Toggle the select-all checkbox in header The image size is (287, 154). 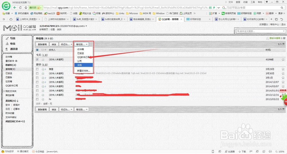[x=37, y=50]
